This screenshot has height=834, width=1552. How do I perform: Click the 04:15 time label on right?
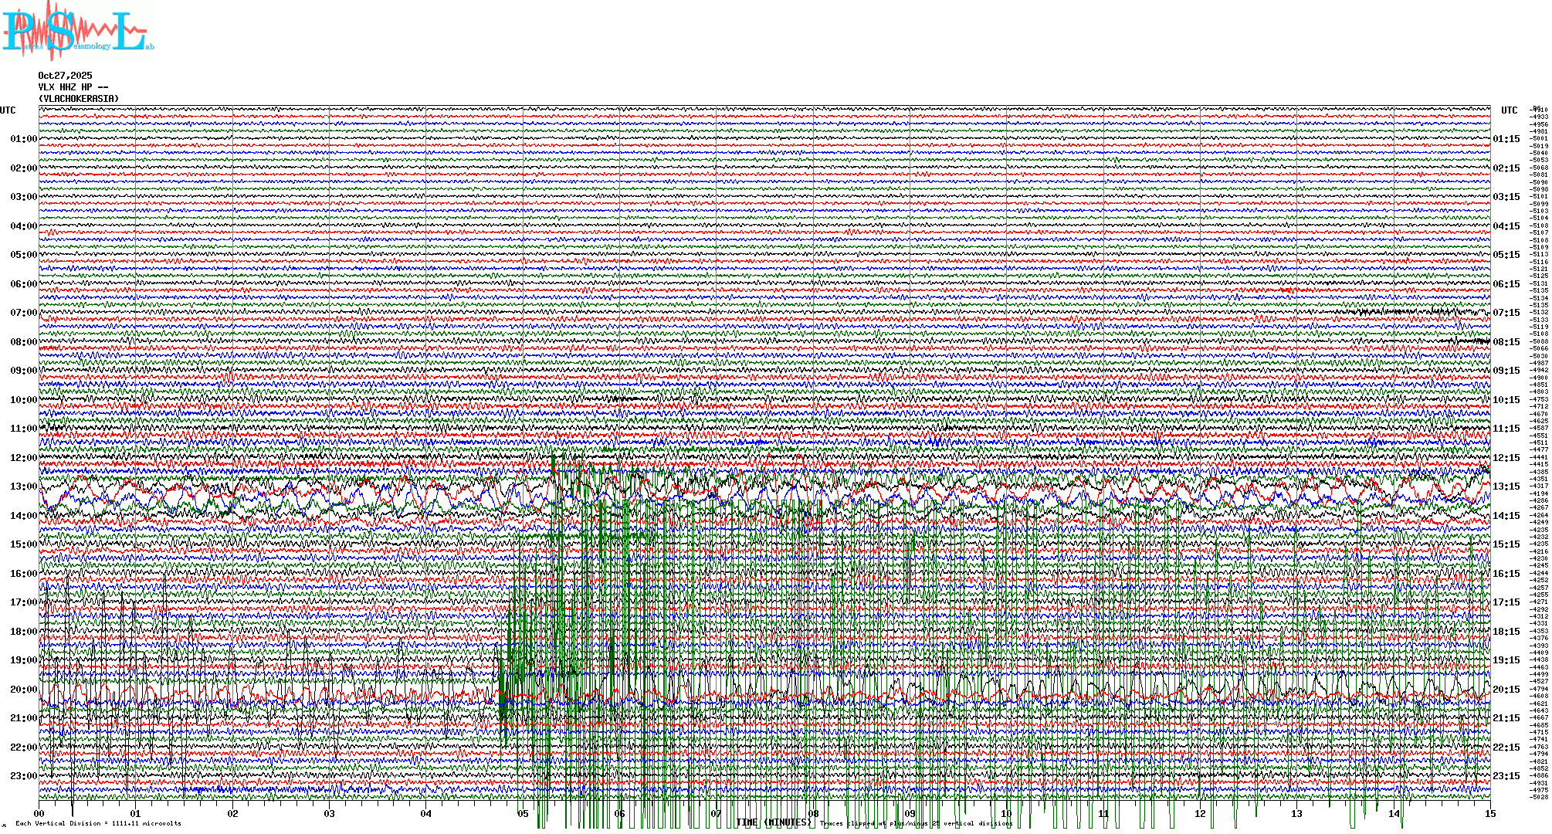[1506, 226]
